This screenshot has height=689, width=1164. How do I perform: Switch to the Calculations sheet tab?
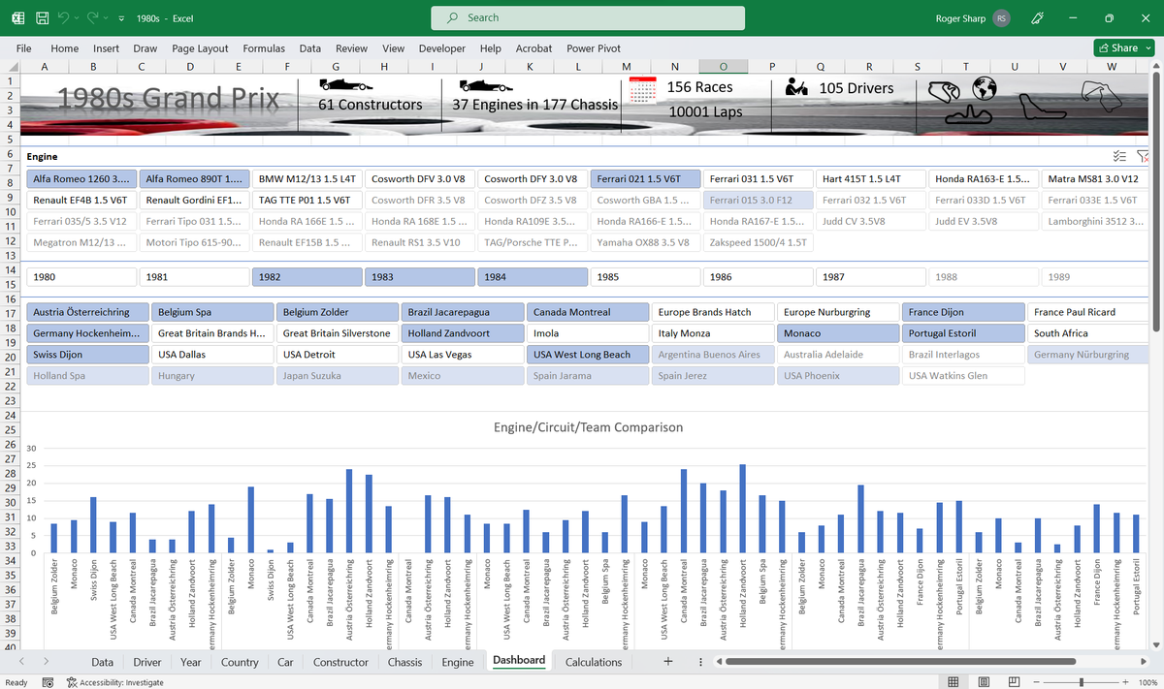(593, 662)
